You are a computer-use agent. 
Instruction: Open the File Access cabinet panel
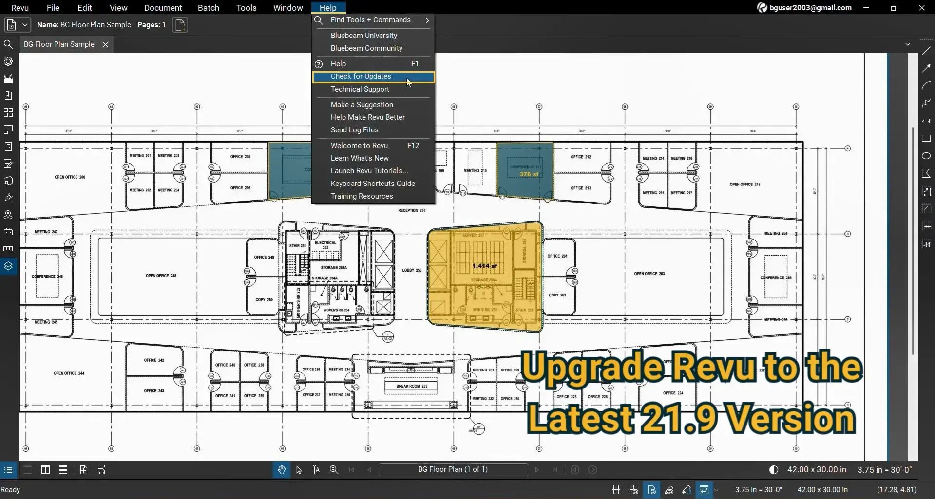coord(8,147)
